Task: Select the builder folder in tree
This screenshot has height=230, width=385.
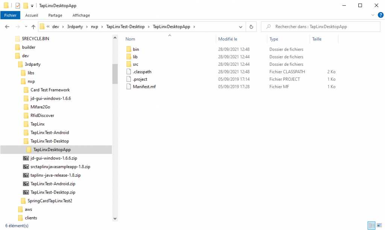Action: click(x=29, y=47)
